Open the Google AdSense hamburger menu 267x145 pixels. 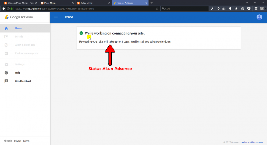[x=56, y=17]
